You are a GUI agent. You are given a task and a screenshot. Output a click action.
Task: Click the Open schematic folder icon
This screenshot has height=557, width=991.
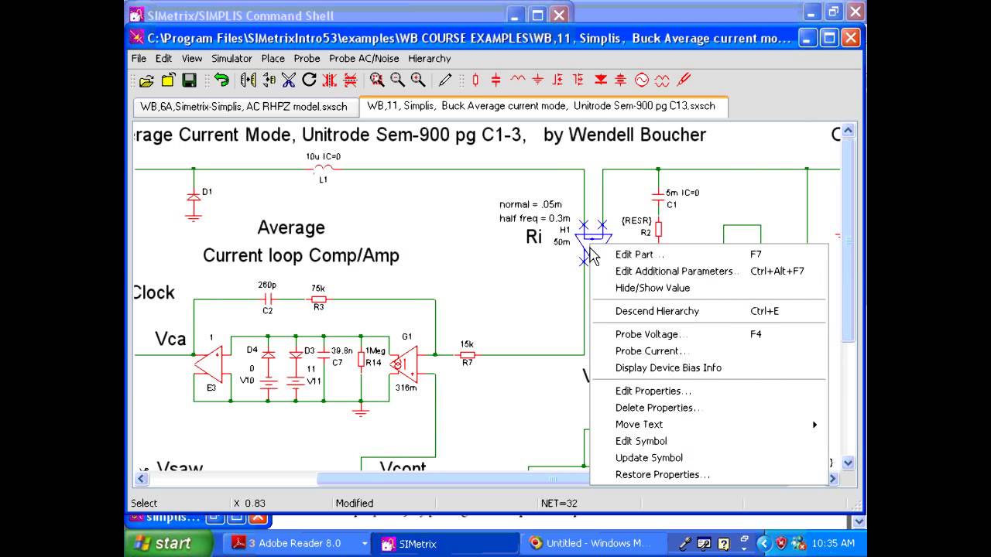[146, 80]
